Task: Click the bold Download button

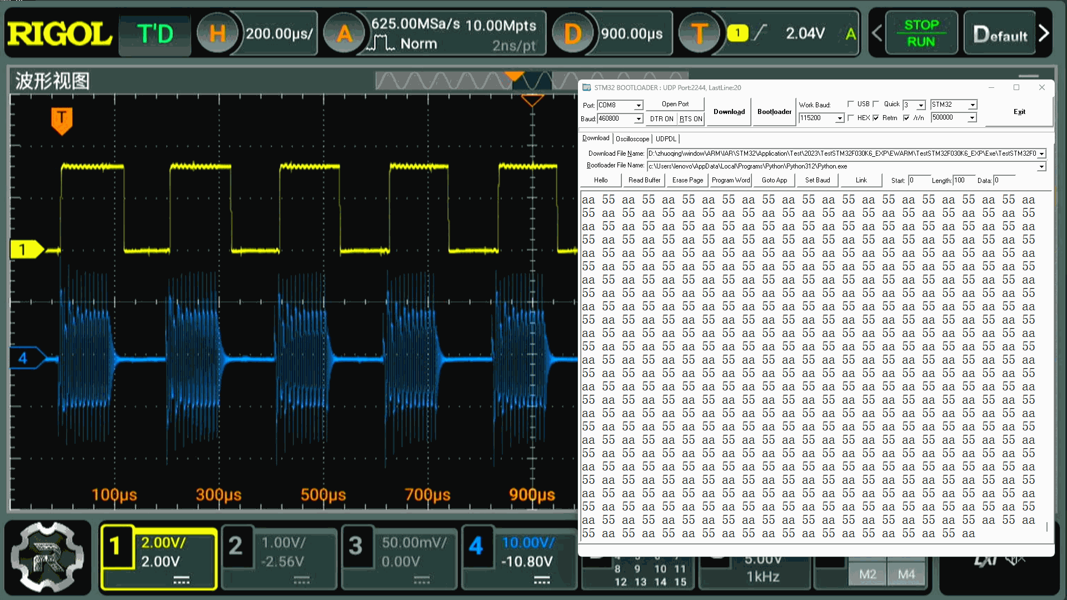Action: 729,112
